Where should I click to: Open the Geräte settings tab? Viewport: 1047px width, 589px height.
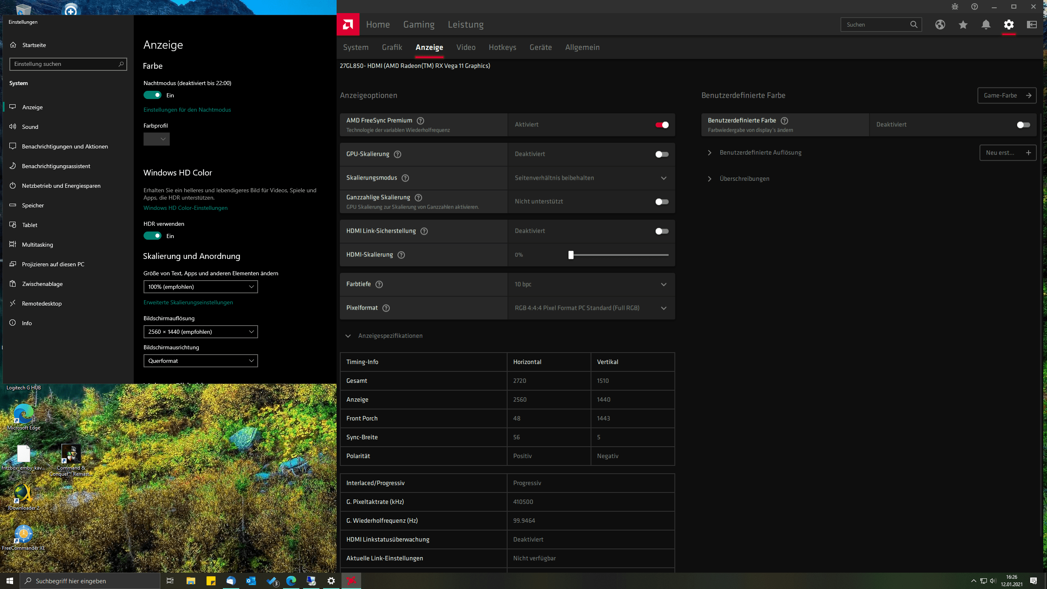[541, 47]
